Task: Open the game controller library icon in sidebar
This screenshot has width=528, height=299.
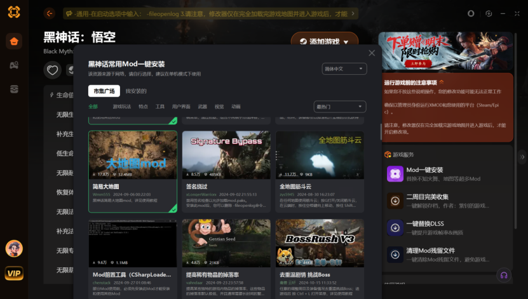Action: pyautogui.click(x=14, y=65)
